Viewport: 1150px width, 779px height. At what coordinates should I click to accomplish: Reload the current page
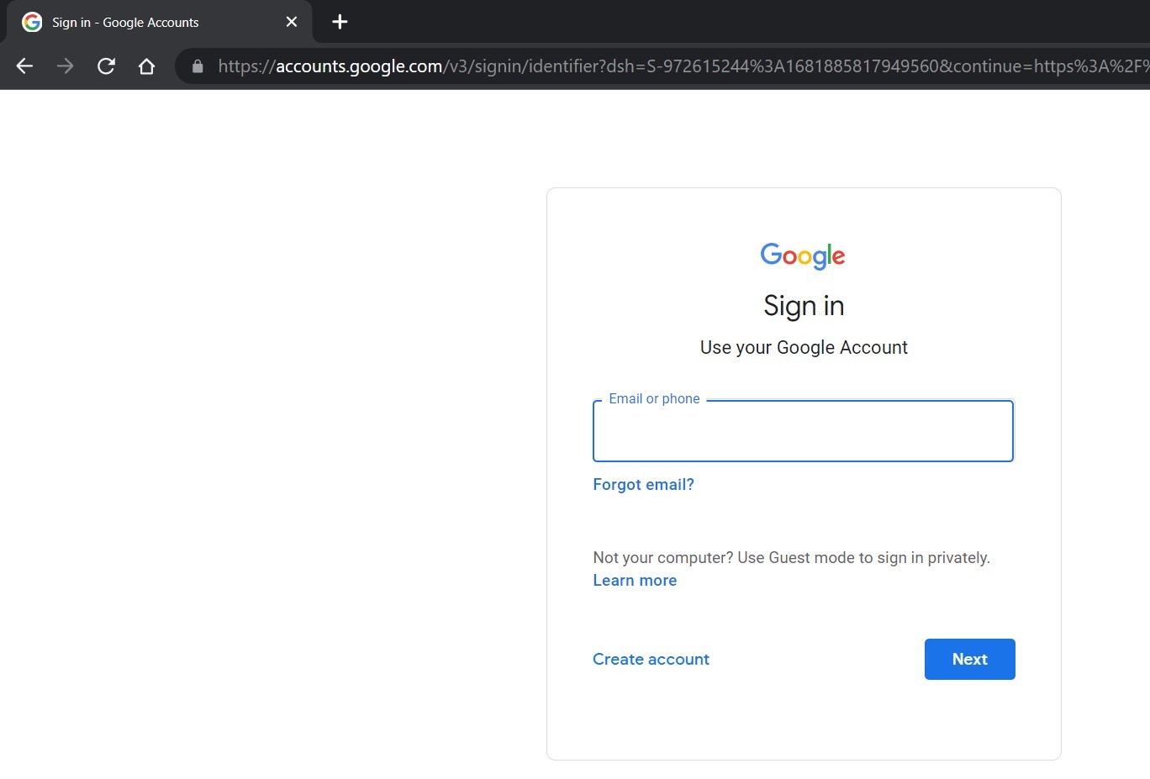click(106, 66)
